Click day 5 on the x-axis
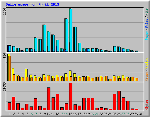The image size is (150, 117). pos(27,114)
